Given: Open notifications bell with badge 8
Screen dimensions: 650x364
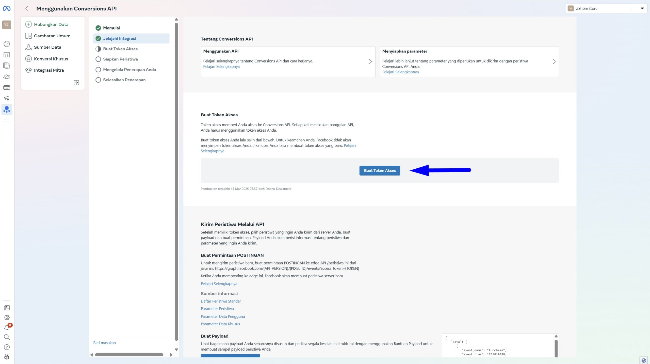Looking at the screenshot, I should (x=7, y=327).
